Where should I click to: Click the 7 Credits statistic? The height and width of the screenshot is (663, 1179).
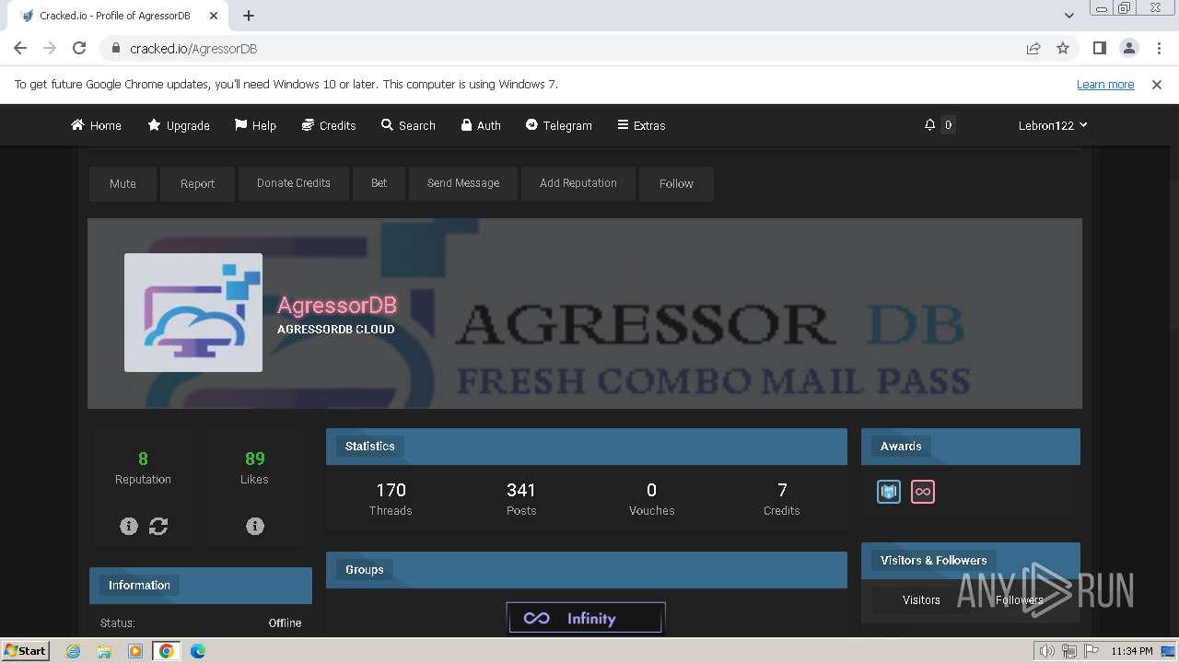click(x=782, y=498)
